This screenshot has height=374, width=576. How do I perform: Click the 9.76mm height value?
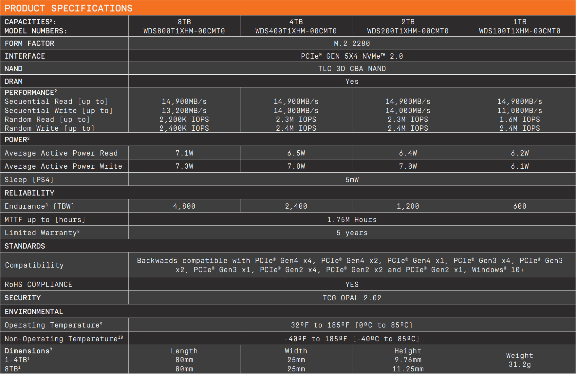pos(408,360)
